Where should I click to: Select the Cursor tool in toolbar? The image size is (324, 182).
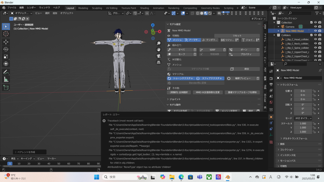[6, 34]
